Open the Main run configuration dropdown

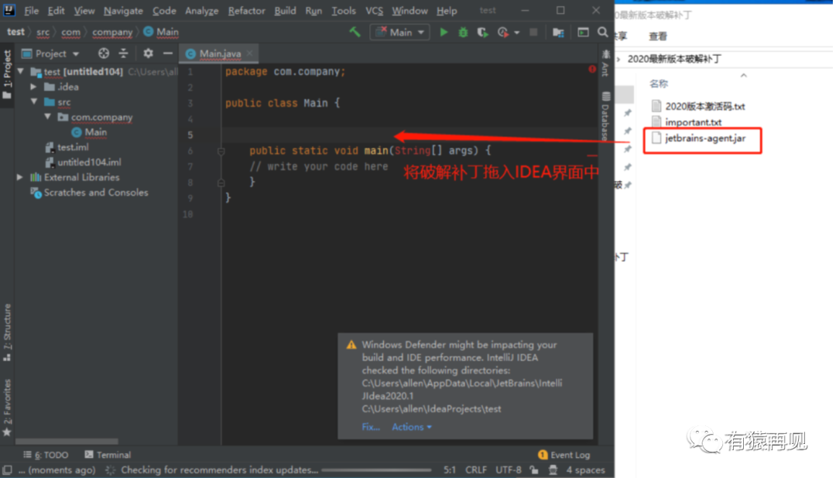(400, 32)
